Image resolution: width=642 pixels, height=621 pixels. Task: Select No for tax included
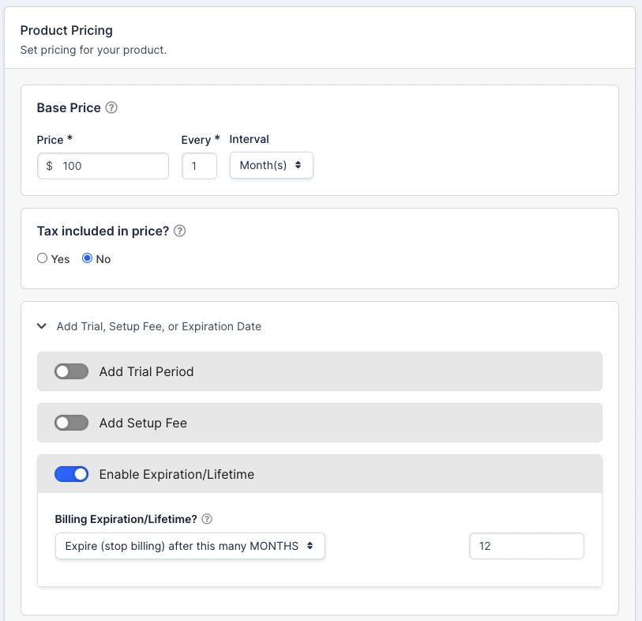pyautogui.click(x=88, y=258)
